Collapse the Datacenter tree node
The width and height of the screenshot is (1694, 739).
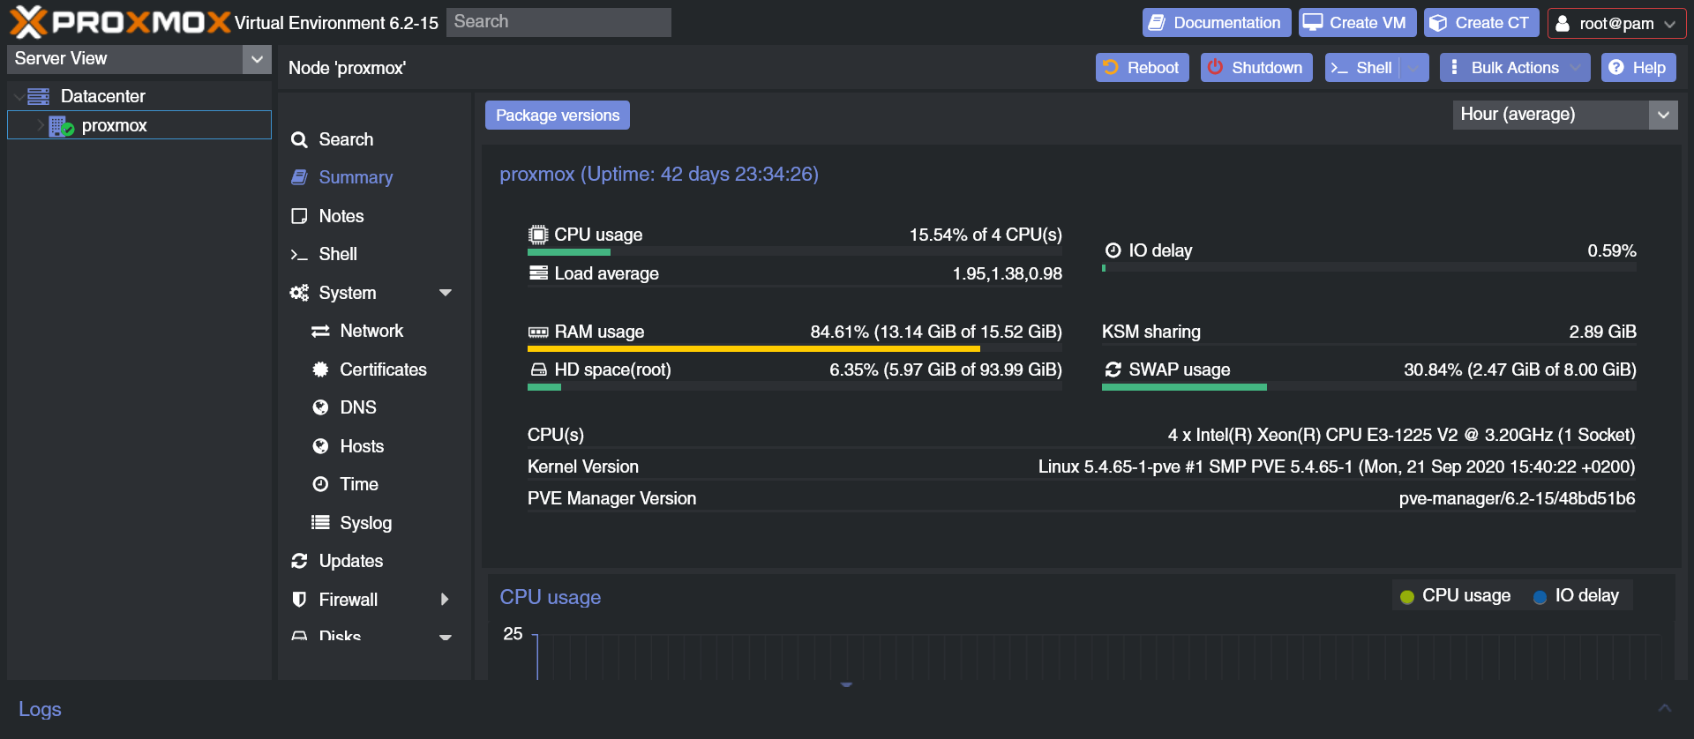18,96
